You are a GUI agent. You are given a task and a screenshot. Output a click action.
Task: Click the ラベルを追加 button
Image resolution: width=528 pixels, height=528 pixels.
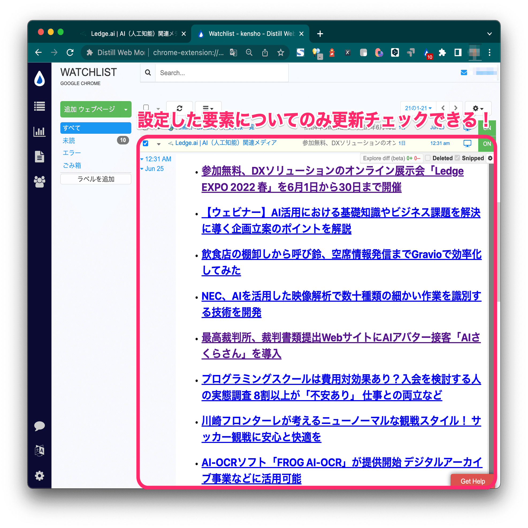pos(96,179)
